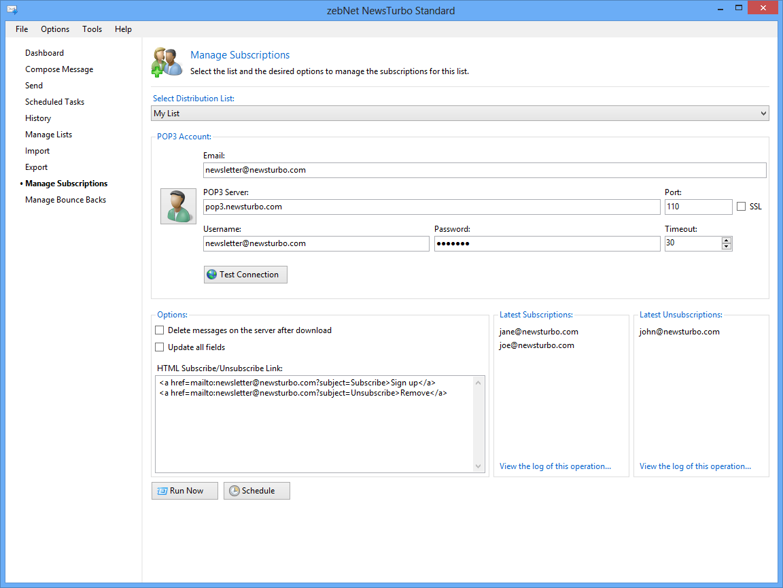Open the File menu
This screenshot has width=783, height=588.
click(22, 29)
